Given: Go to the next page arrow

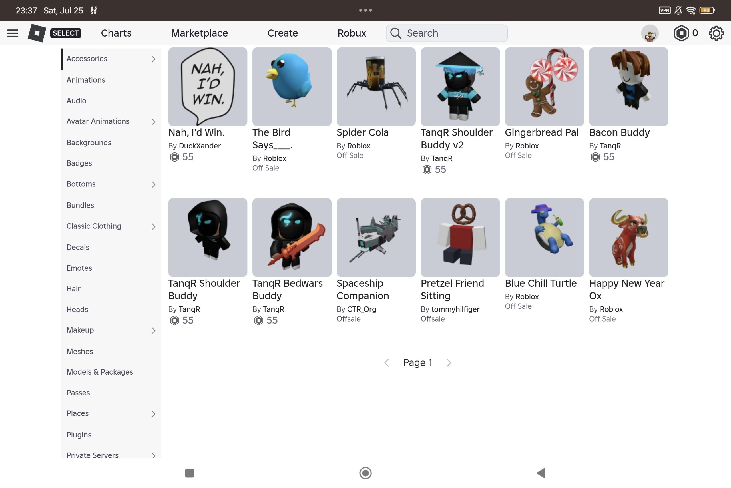Looking at the screenshot, I should 449,363.
